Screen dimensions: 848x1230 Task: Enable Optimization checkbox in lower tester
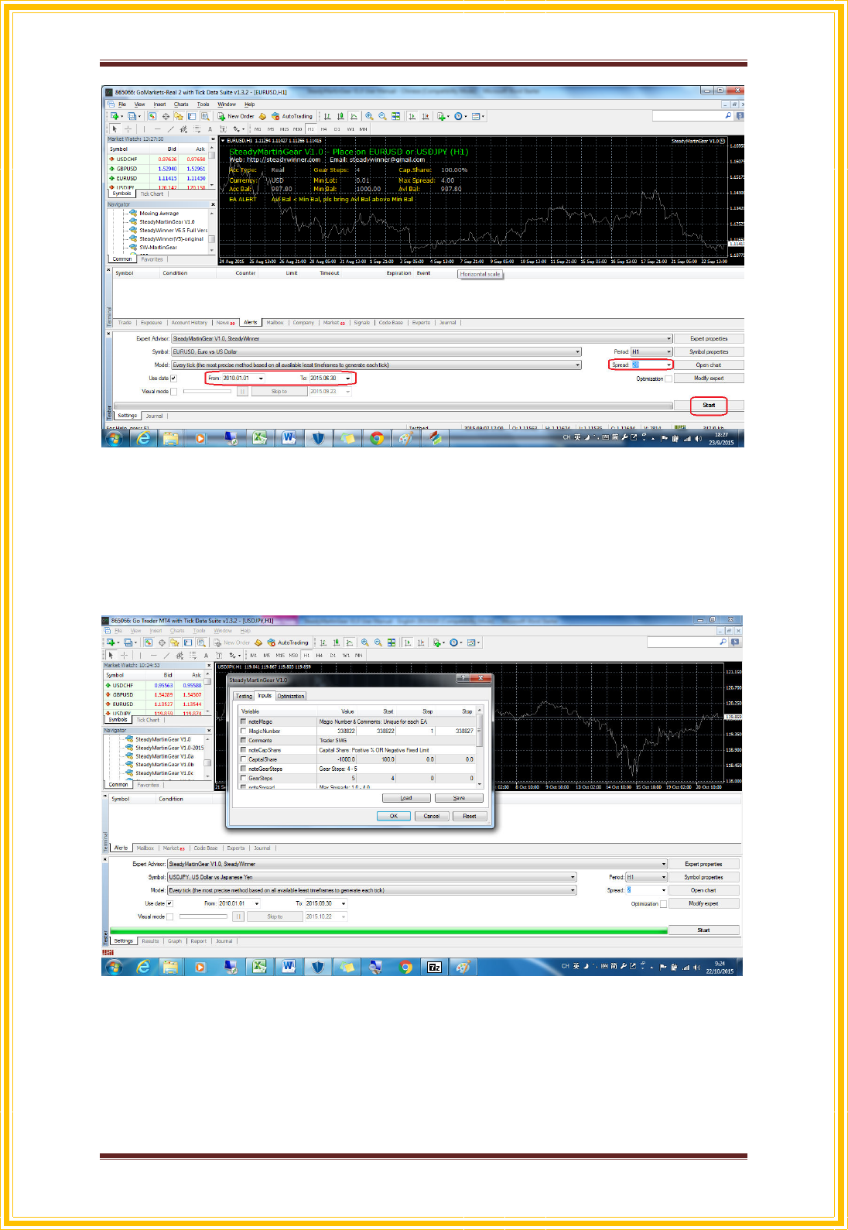[x=663, y=903]
